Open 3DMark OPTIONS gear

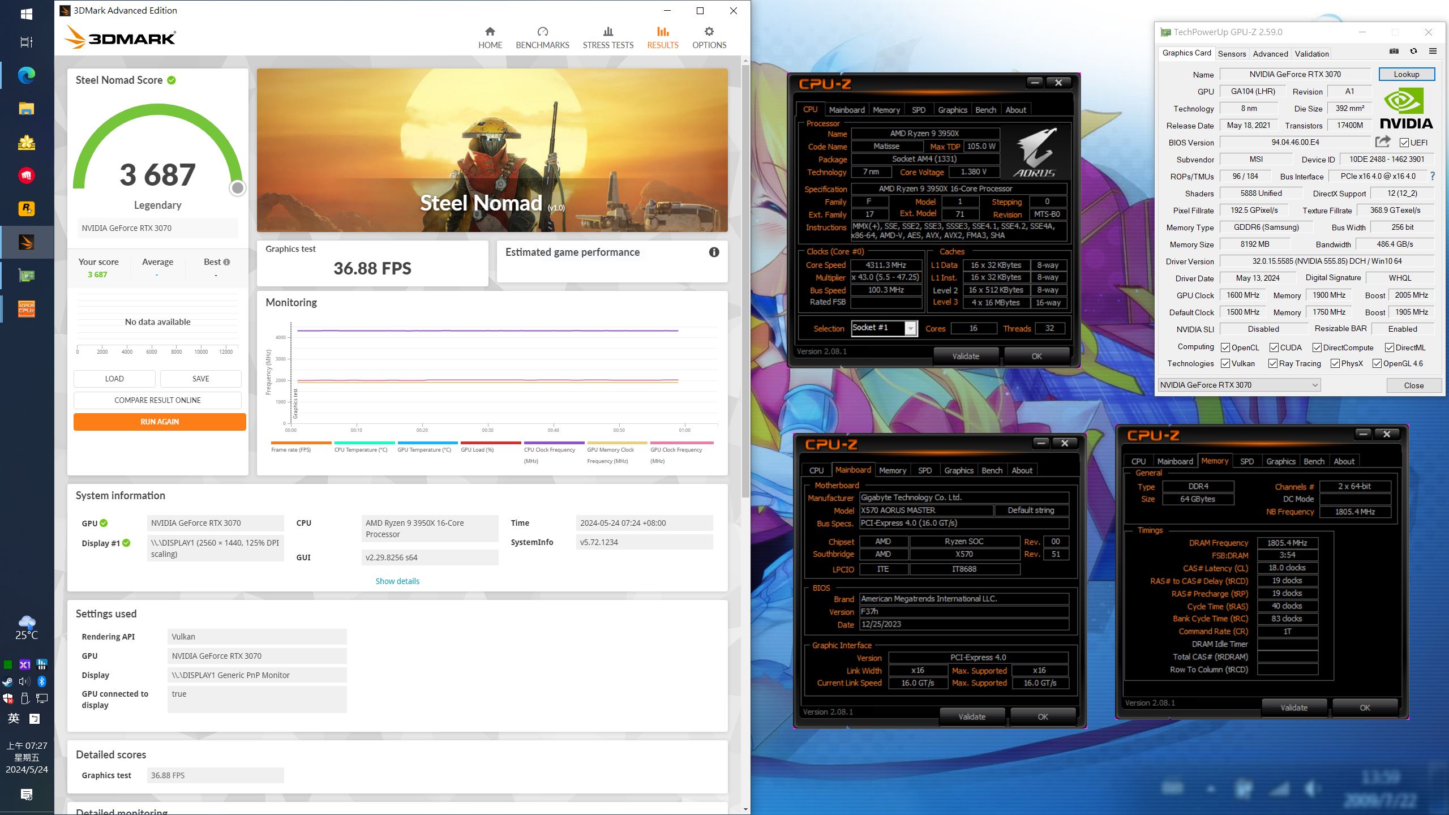point(709,38)
